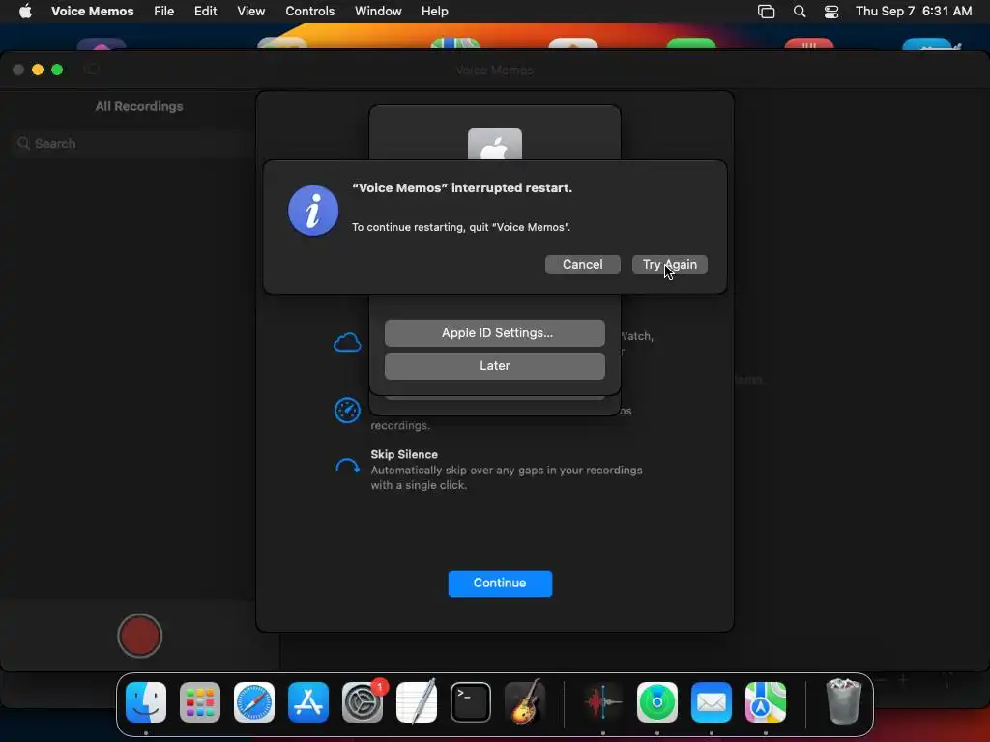Open Mail from the Dock
990x742 pixels.
[712, 702]
